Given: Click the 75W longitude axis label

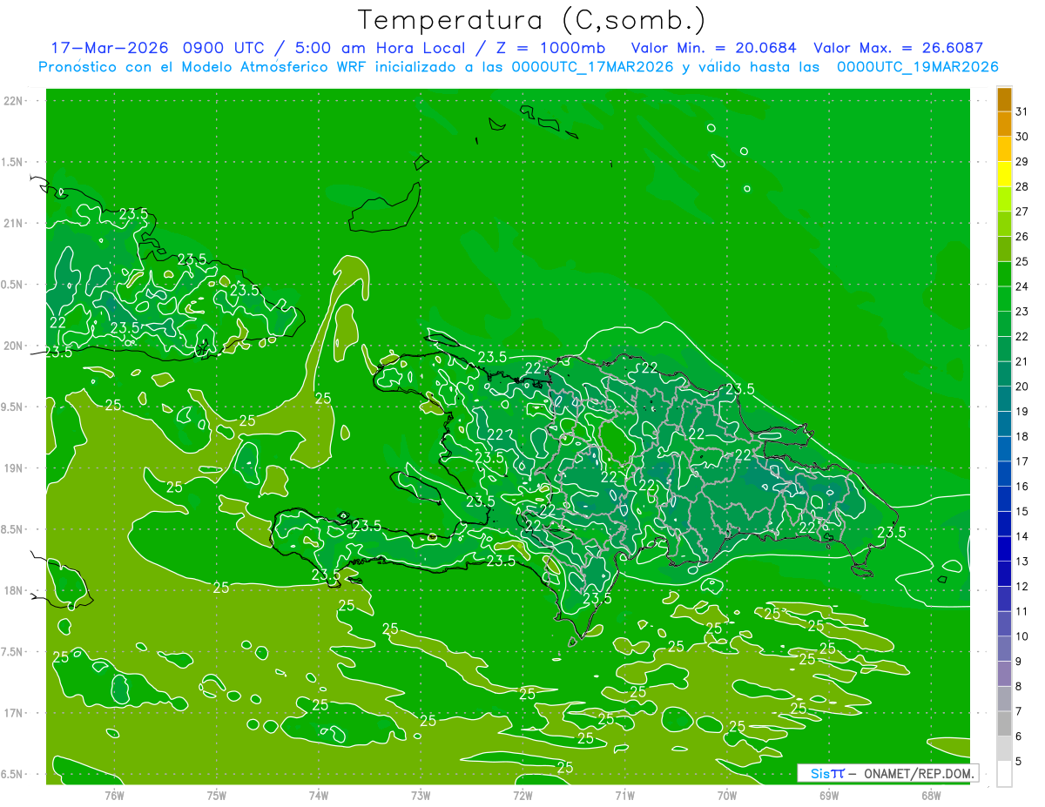Looking at the screenshot, I should tap(216, 796).
